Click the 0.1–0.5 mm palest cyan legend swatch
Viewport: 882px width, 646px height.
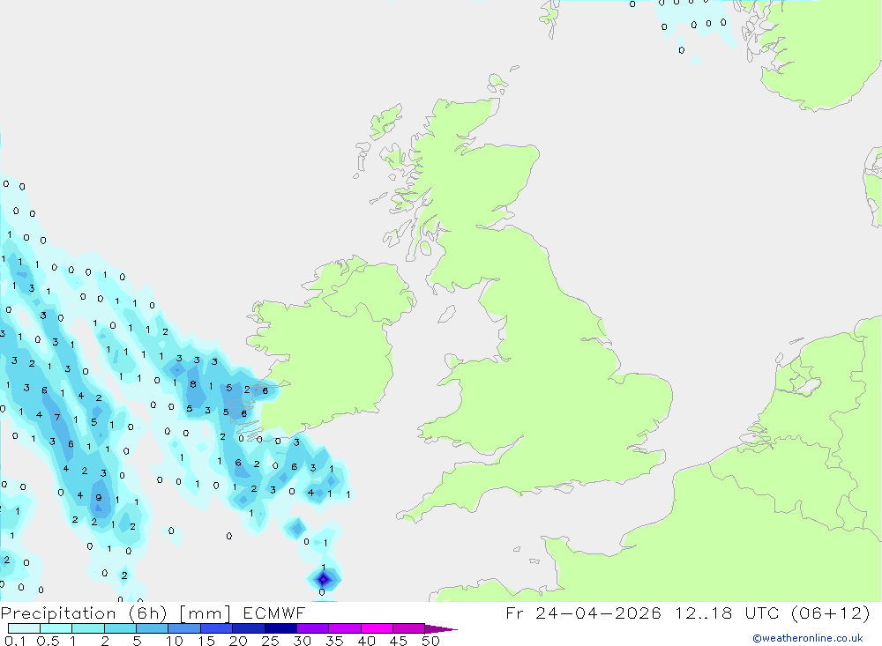coord(24,628)
